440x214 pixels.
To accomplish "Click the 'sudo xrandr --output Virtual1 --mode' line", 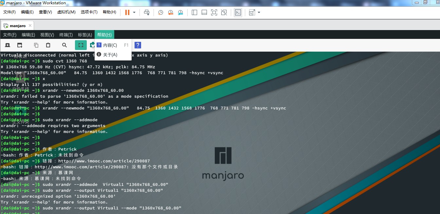I will [91, 208].
